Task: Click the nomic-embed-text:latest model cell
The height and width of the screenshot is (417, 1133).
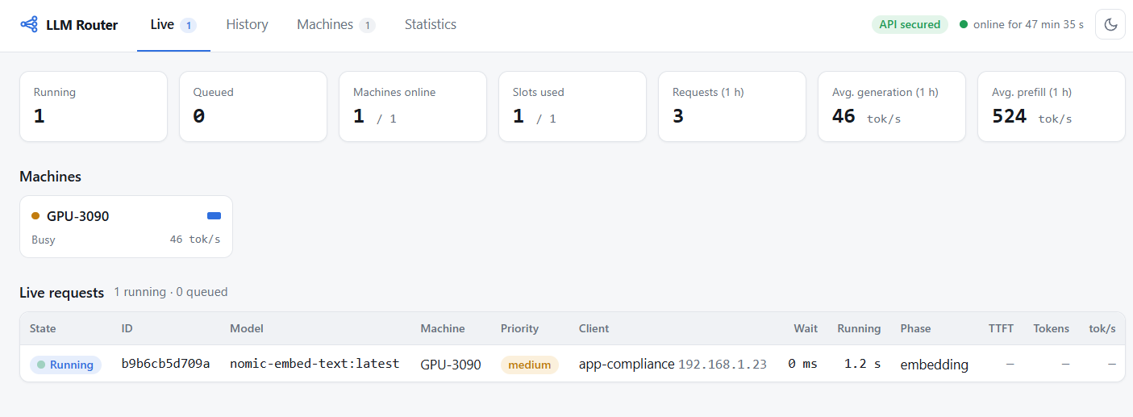Action: pos(315,364)
